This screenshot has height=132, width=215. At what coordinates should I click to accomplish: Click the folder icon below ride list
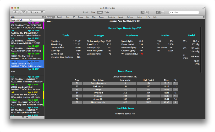point(27,117)
